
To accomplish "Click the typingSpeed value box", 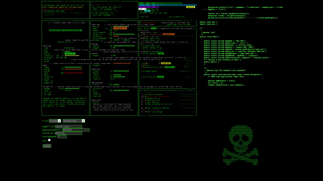I will click(x=62, y=136).
